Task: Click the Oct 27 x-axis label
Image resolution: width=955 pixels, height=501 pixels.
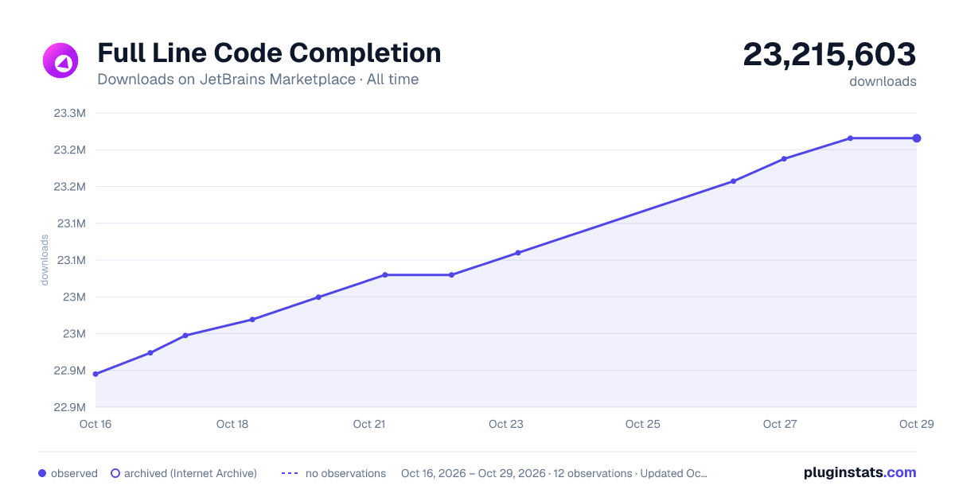Action: click(x=780, y=424)
